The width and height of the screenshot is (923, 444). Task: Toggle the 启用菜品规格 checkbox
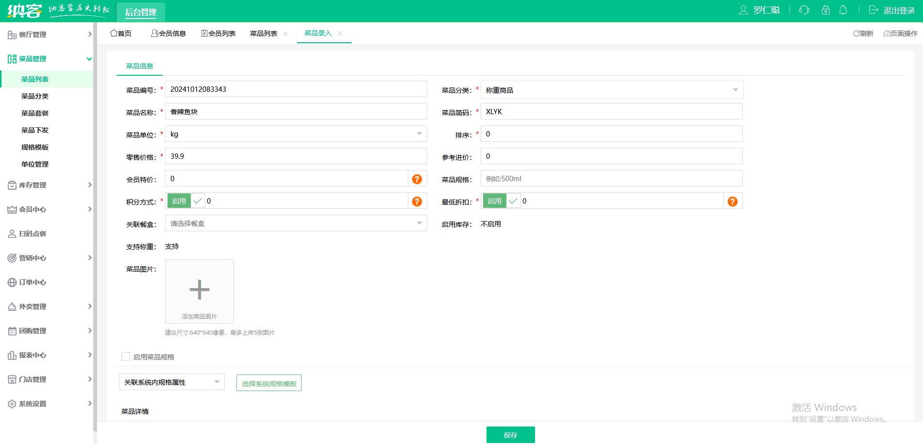tap(126, 357)
